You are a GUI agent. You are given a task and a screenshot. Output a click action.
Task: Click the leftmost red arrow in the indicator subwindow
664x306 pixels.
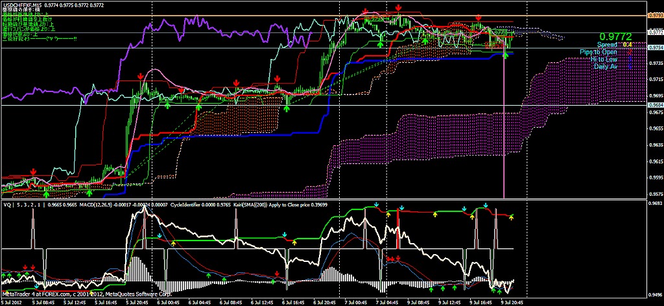(25, 266)
